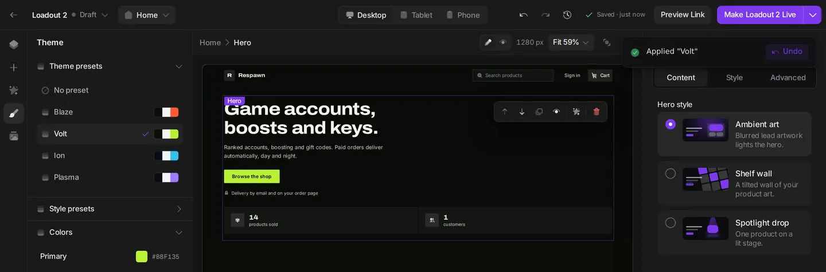Click the box icon beside products sold
This screenshot has width=826, height=272.
click(237, 220)
